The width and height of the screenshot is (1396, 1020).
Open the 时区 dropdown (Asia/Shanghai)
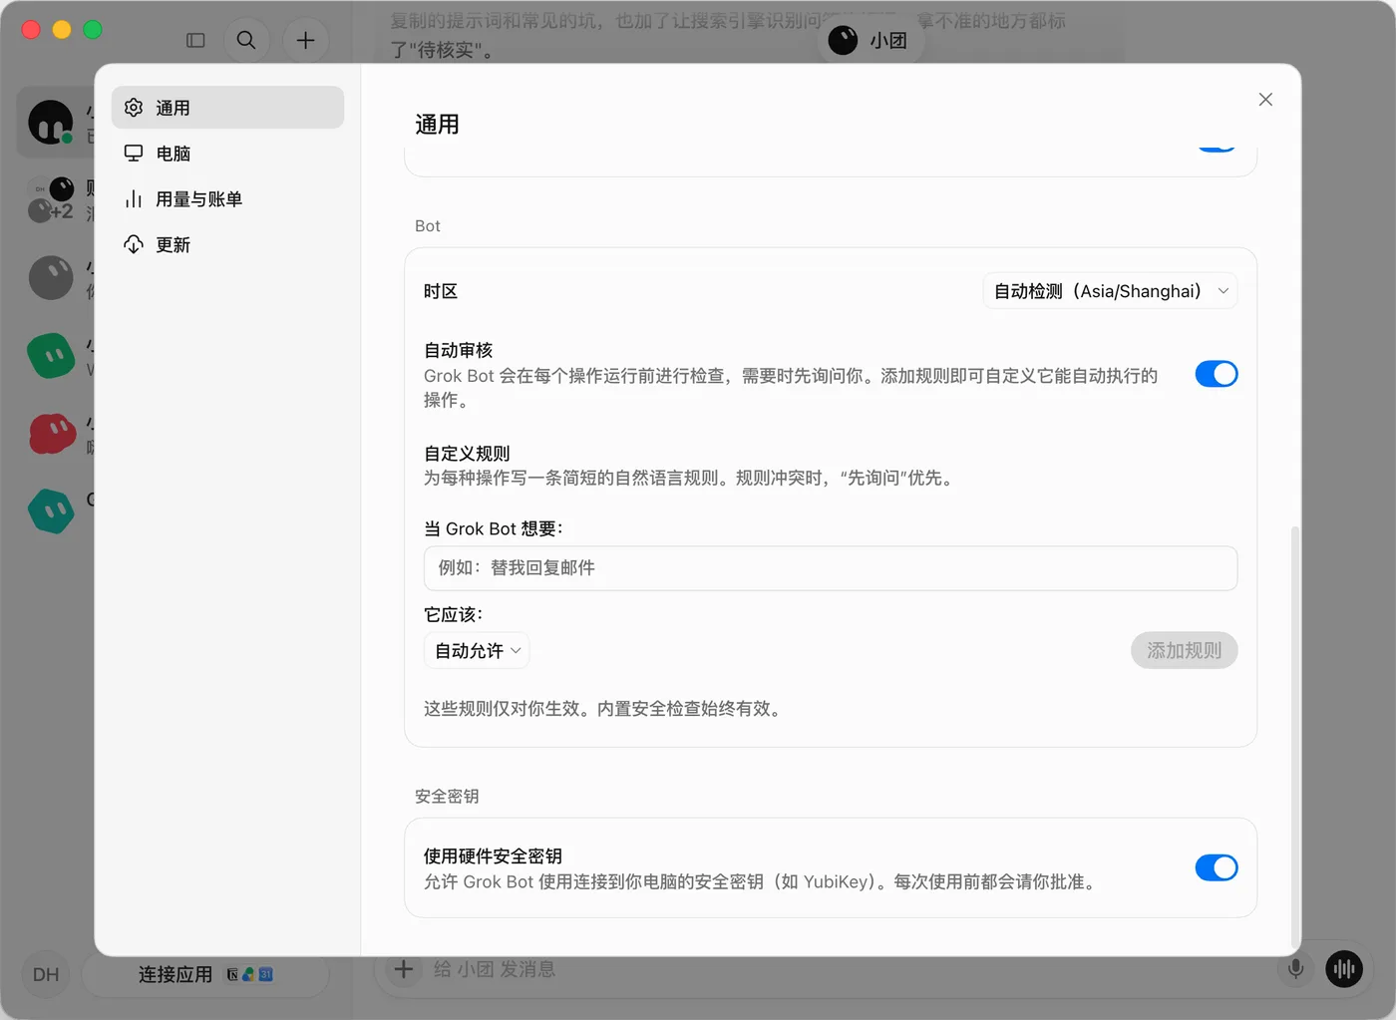1110,291
